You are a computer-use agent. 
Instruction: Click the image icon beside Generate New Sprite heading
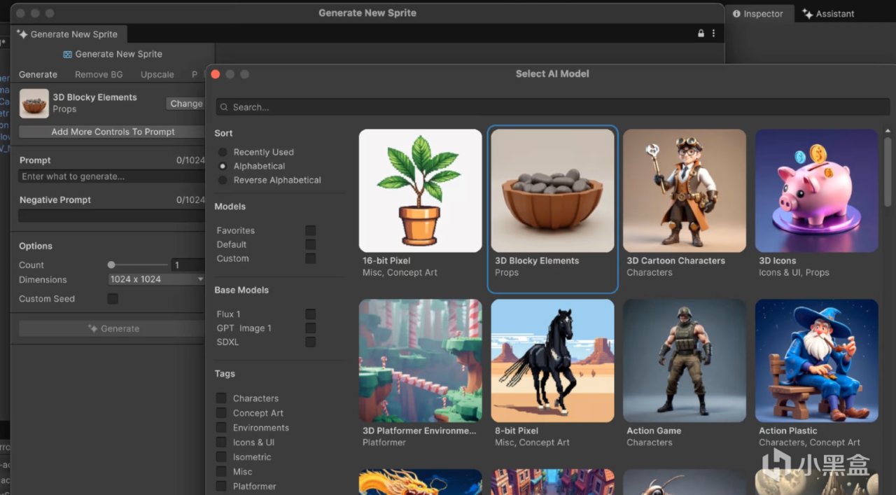(67, 54)
